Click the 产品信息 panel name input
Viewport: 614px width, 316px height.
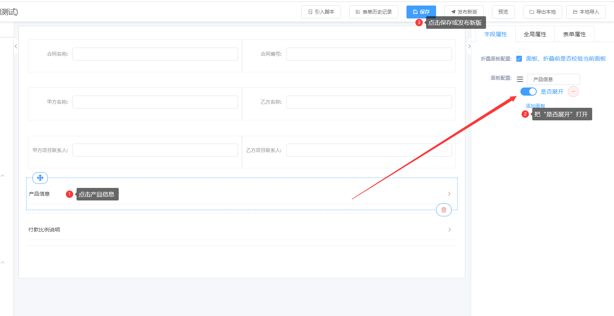[x=553, y=79]
